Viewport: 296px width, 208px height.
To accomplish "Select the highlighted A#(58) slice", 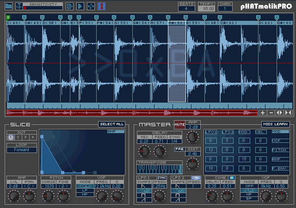I will pyautogui.click(x=177, y=61).
